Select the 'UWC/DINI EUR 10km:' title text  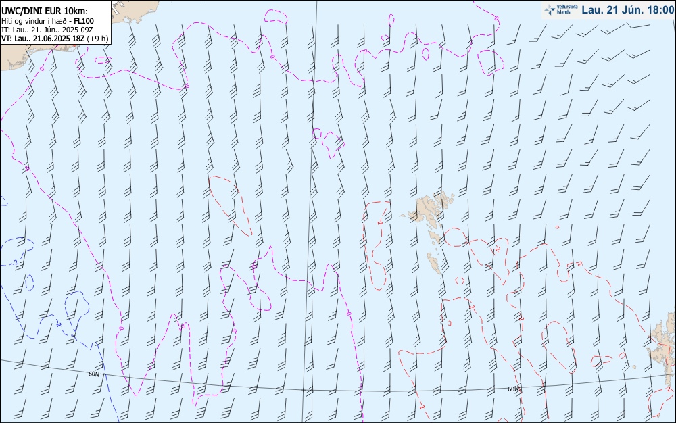coord(45,11)
